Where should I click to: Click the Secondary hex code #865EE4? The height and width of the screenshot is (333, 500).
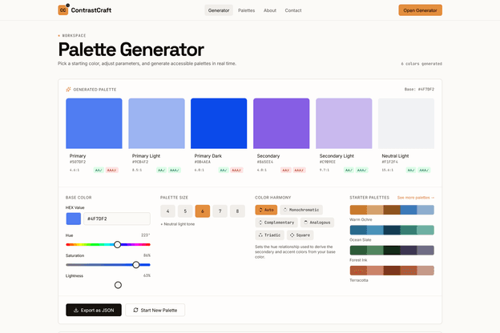(x=265, y=162)
